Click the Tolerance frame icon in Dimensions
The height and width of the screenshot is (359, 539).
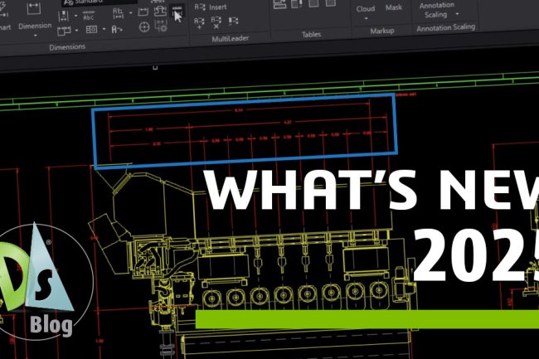coord(91,31)
